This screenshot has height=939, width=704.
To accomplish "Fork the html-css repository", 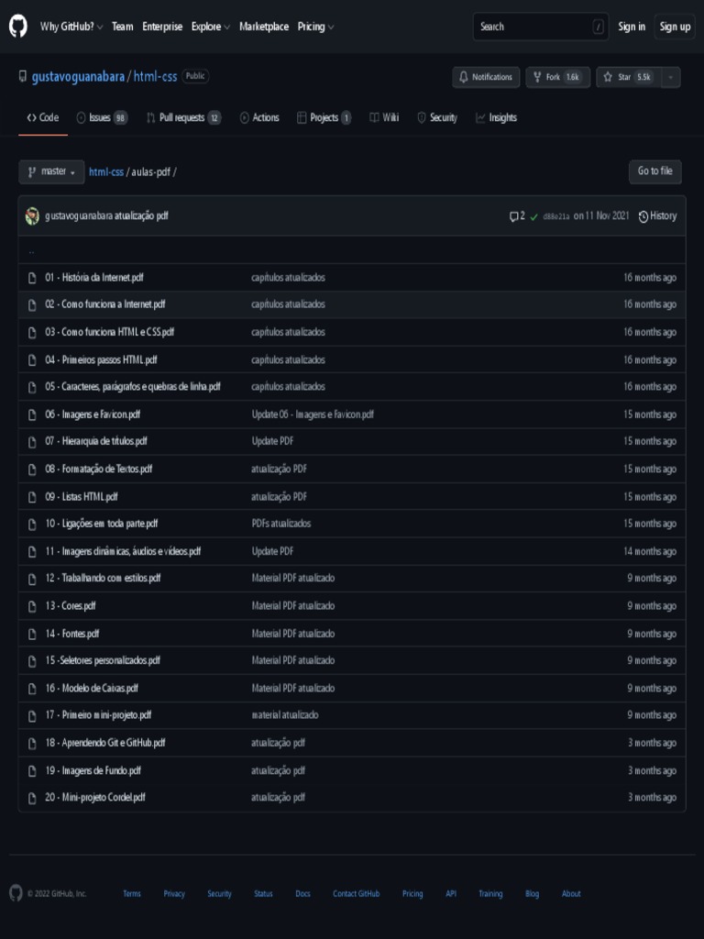I will click(556, 77).
